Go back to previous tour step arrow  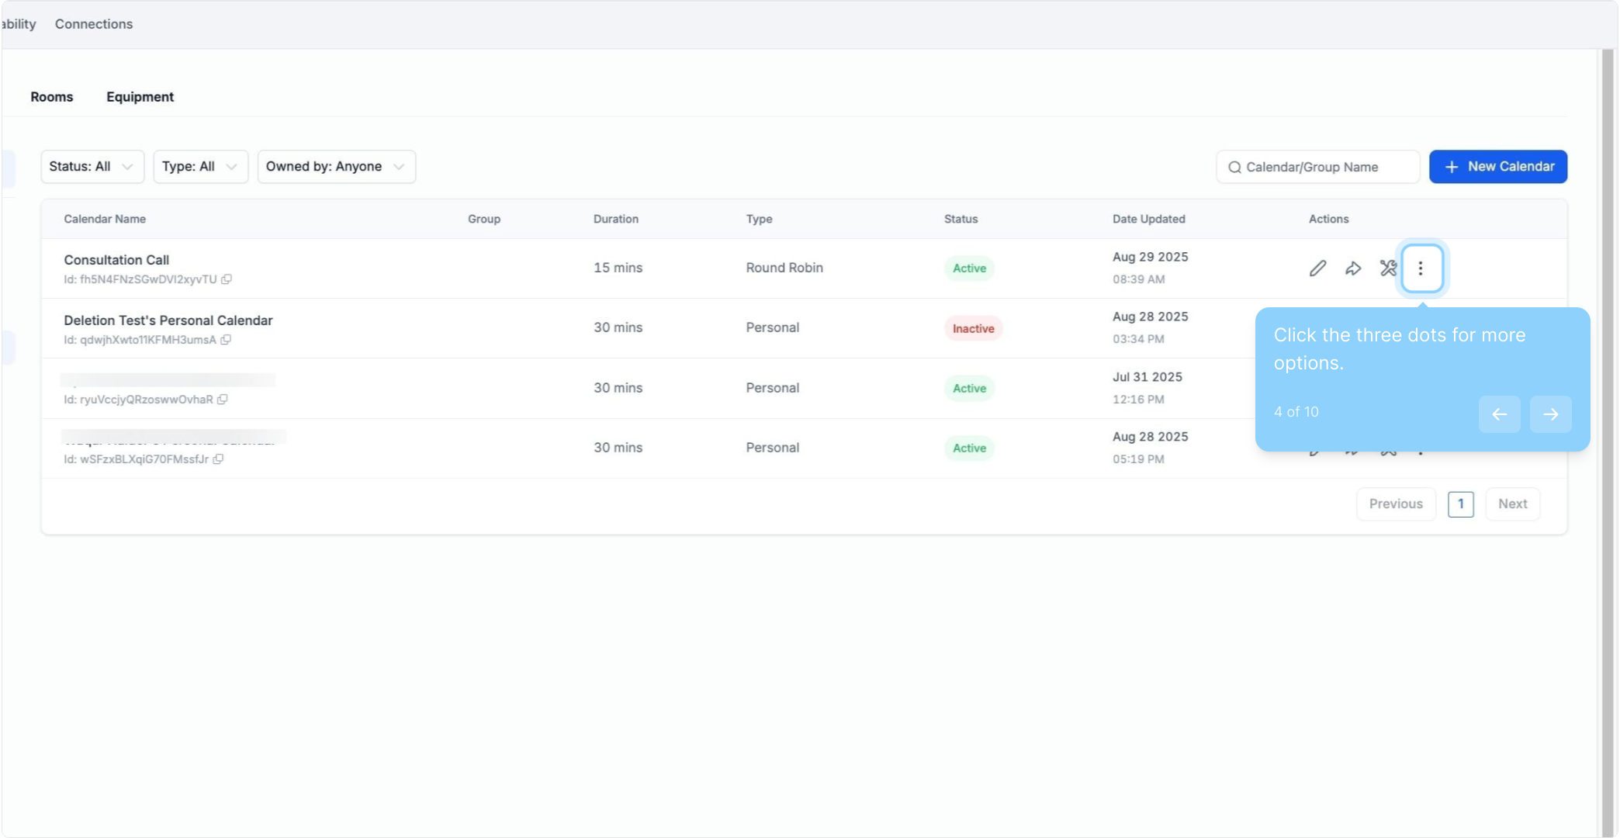1499,414
